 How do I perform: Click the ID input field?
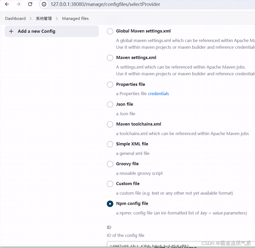155,245
